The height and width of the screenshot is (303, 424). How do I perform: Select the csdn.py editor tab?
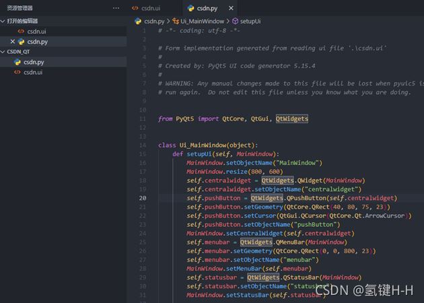207,8
